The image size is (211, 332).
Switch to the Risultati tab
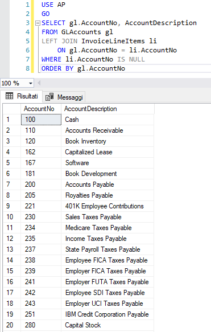(x=22, y=96)
